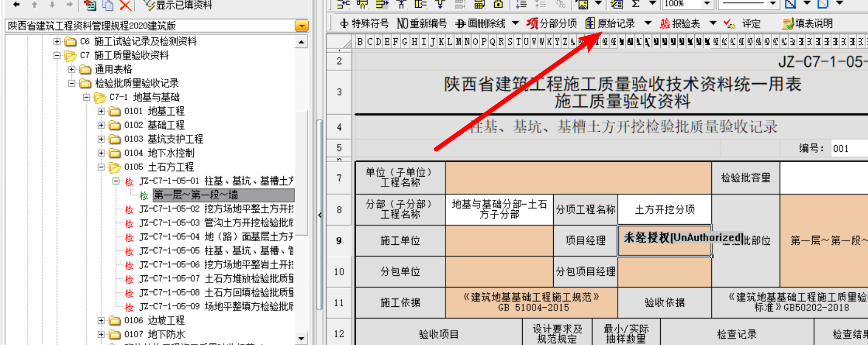
Task: Open the 特殊符号 special symbols tool
Action: click(x=364, y=24)
